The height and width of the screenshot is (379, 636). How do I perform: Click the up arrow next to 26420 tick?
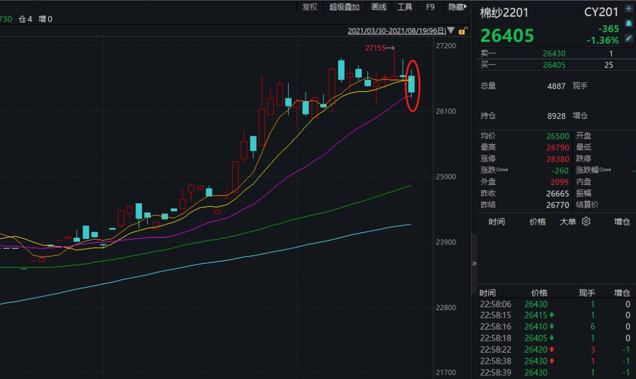pyautogui.click(x=552, y=350)
